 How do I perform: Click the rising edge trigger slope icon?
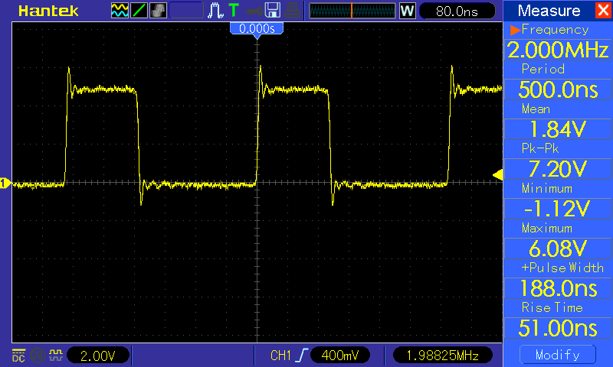(x=301, y=356)
